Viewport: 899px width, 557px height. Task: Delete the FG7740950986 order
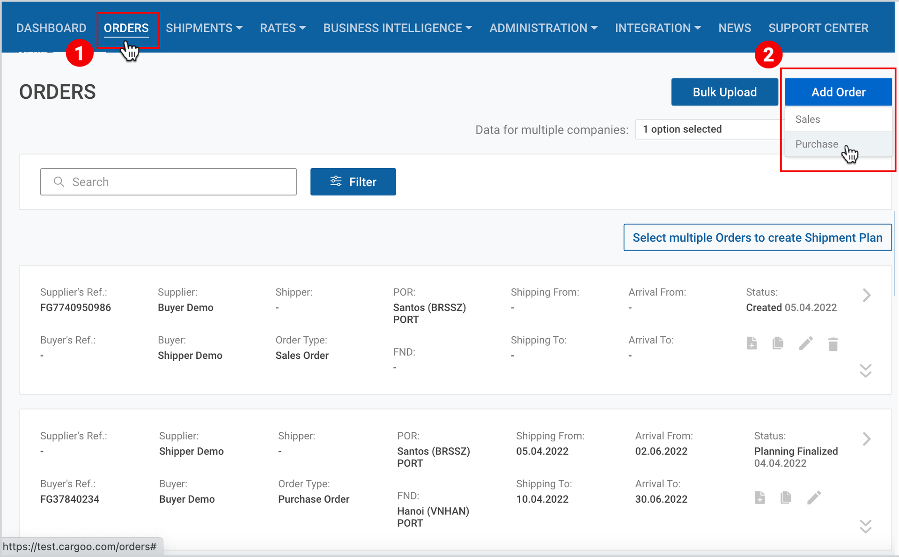[833, 344]
